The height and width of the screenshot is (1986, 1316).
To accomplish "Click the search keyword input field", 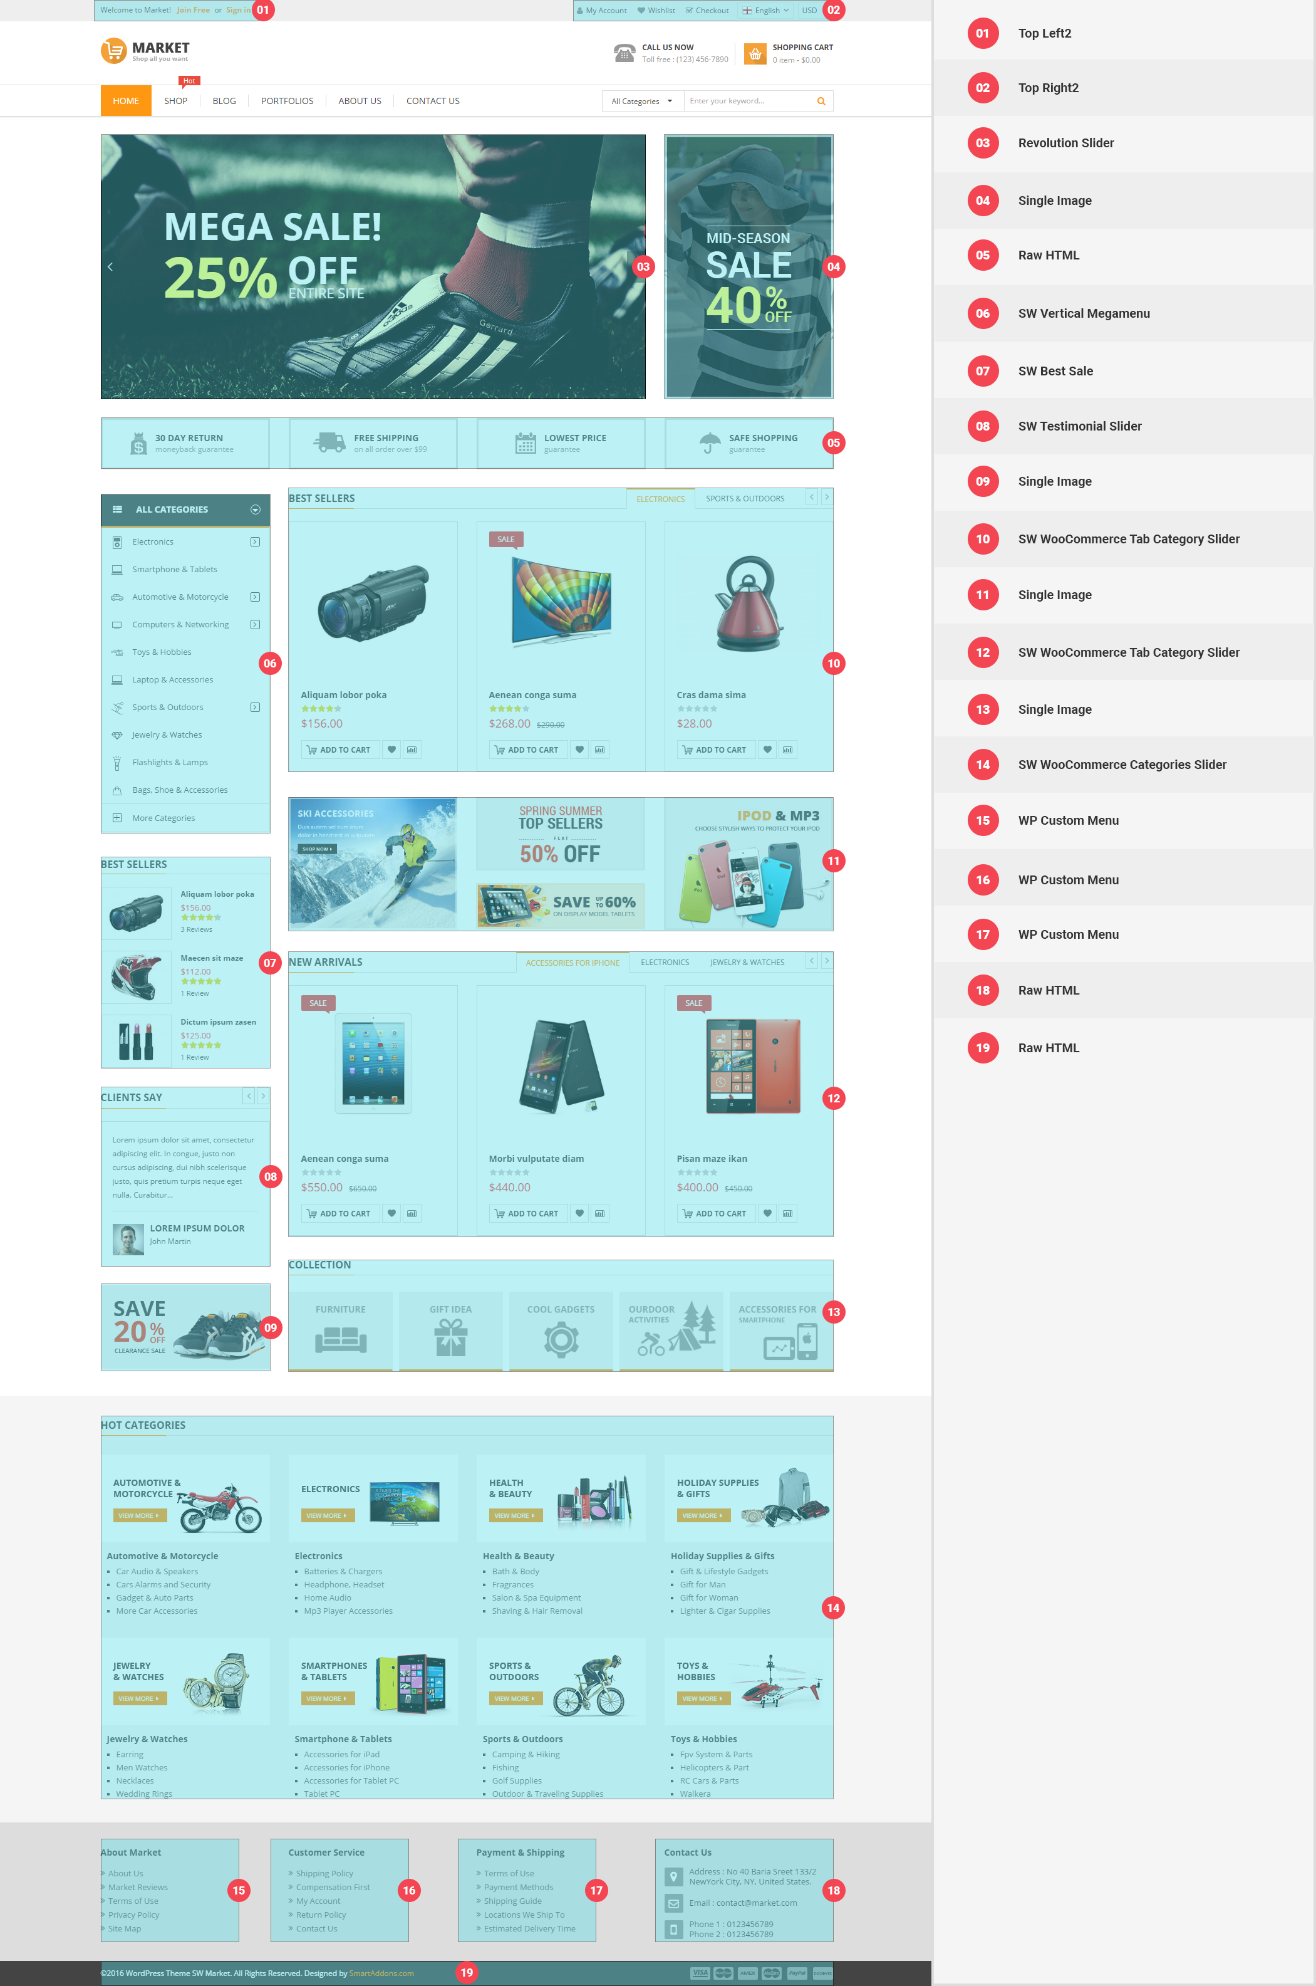I will click(750, 102).
